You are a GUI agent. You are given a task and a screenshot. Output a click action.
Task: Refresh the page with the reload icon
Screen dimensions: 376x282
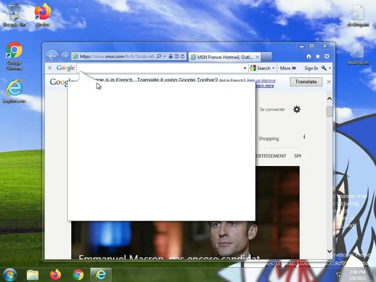(x=182, y=56)
